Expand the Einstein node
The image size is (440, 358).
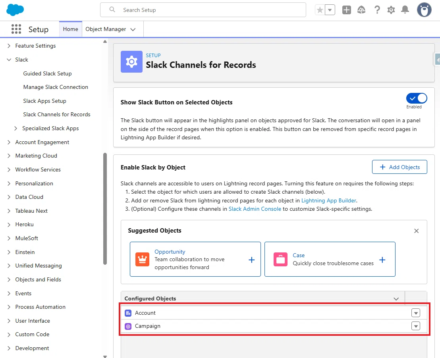pos(9,252)
